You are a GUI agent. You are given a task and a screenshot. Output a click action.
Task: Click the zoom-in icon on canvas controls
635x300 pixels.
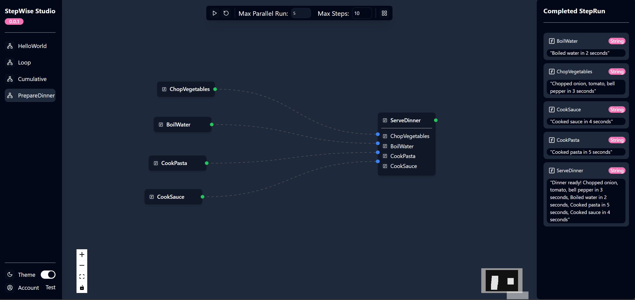(x=82, y=254)
